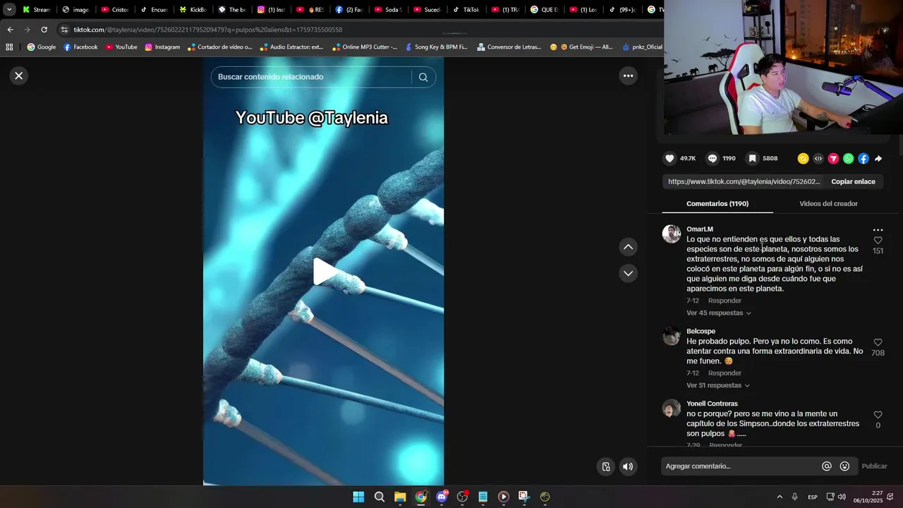Open the Windows Start menu
The height and width of the screenshot is (508, 903).
(x=358, y=497)
